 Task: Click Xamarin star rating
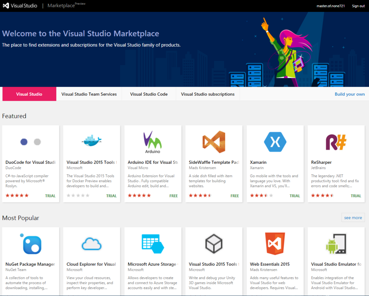262,196
